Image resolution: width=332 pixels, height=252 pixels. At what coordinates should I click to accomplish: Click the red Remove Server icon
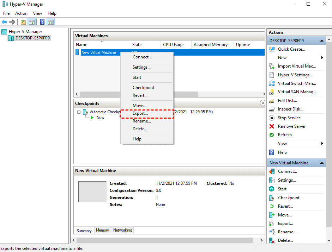point(272,126)
